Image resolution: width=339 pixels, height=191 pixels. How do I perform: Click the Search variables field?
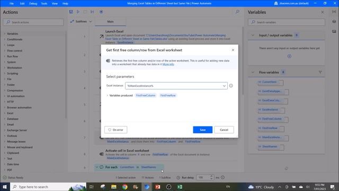[287, 22]
